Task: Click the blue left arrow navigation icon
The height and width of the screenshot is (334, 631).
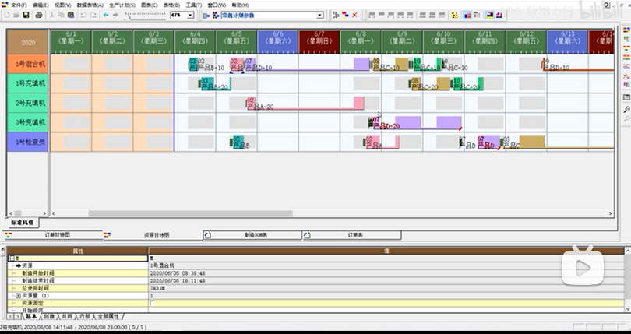Action: (106, 15)
